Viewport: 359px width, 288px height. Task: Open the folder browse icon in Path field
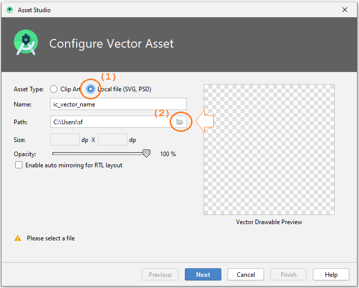[x=180, y=122]
